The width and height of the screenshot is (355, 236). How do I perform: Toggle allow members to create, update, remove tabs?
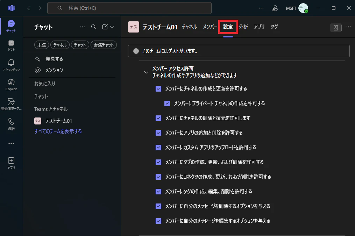[158, 162]
